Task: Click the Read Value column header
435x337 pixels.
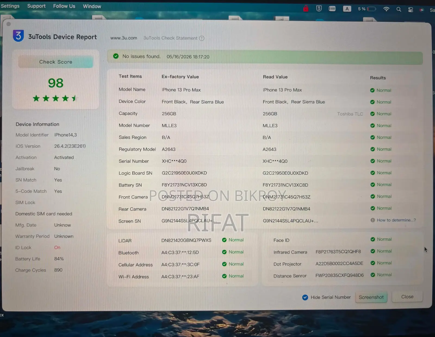Action: click(x=275, y=77)
